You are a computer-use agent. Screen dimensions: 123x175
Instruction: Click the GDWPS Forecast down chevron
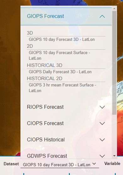point(102,156)
